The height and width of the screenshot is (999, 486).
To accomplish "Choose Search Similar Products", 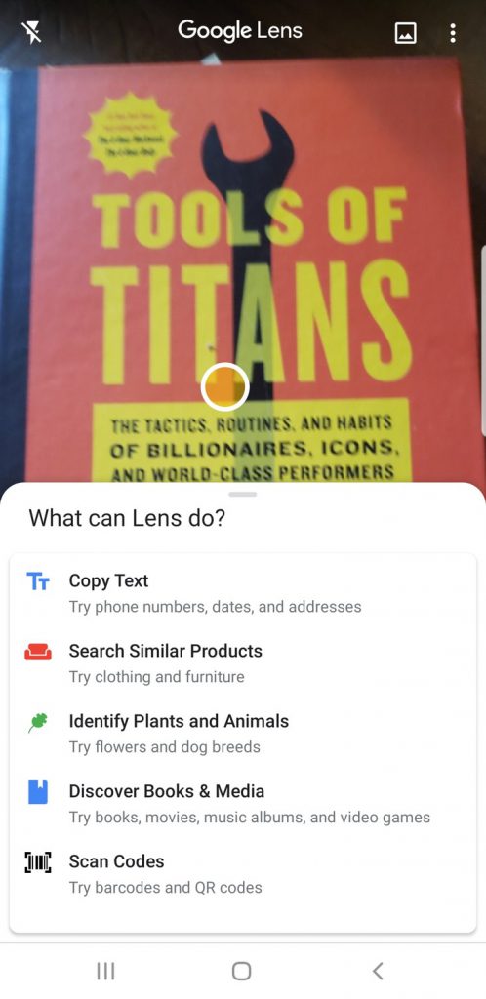I will click(243, 662).
